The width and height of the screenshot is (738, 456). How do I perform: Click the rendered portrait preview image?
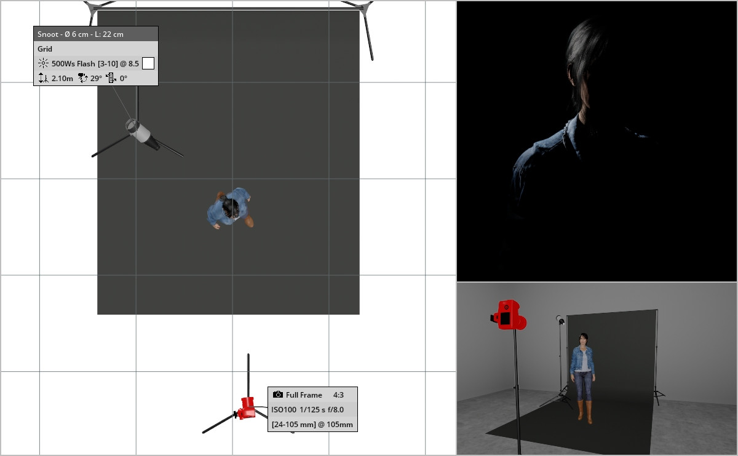(x=597, y=141)
